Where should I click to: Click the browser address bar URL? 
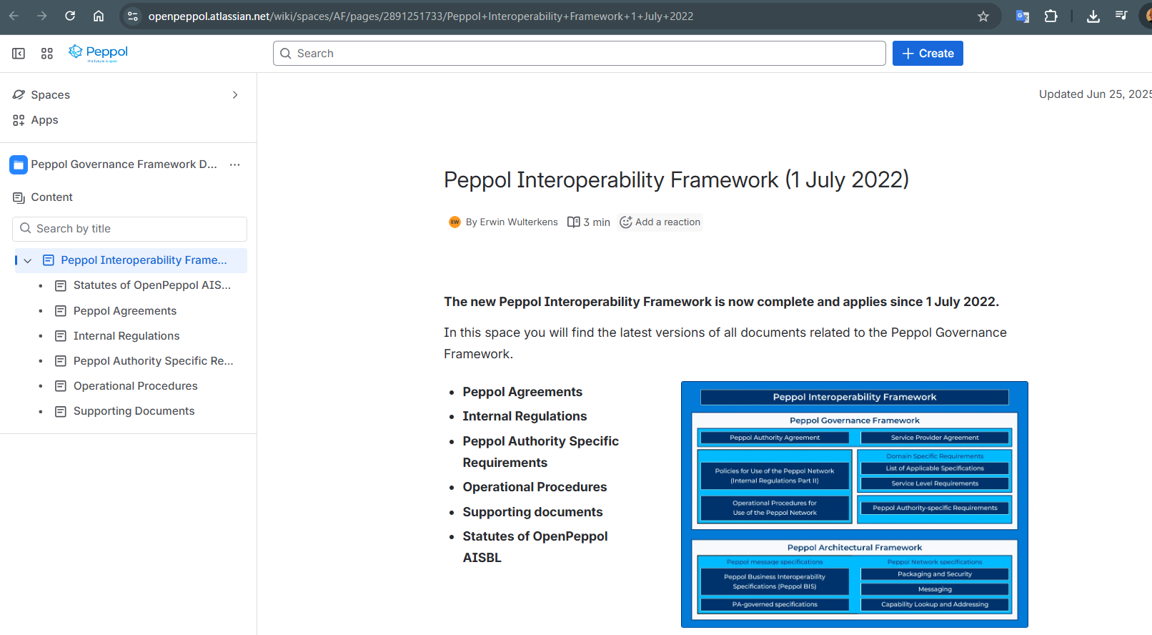point(420,16)
